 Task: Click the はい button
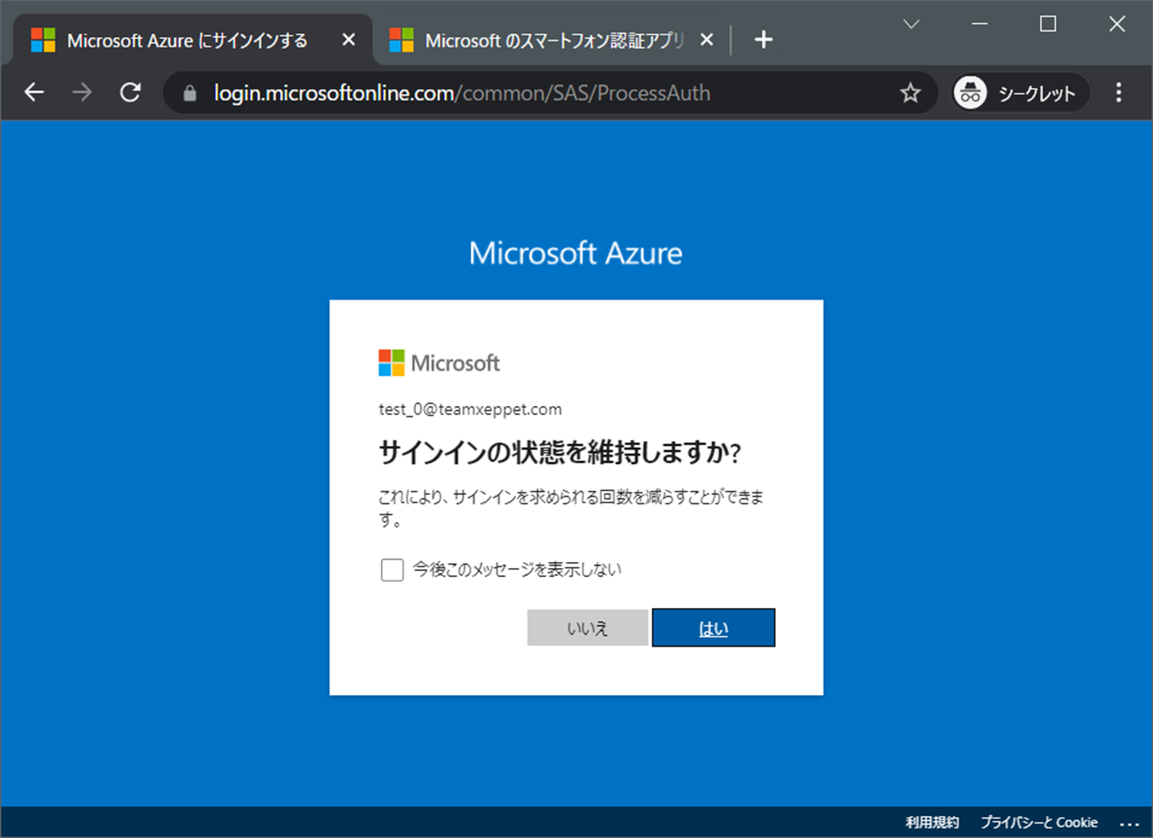point(713,628)
